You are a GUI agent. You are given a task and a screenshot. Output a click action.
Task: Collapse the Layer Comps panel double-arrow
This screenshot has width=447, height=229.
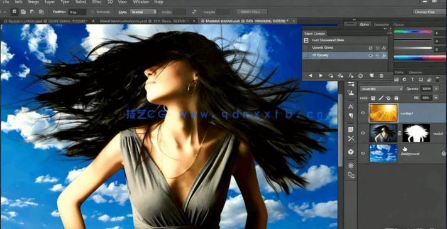point(385,28)
